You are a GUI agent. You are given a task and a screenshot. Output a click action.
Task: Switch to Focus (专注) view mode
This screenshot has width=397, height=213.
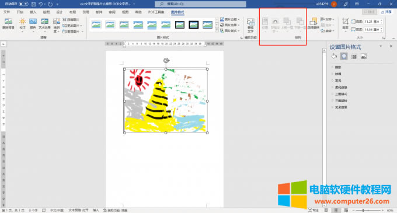pos(314,210)
